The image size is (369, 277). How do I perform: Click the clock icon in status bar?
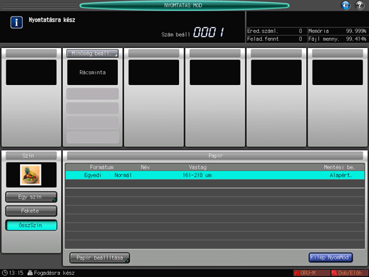[x=5, y=273]
